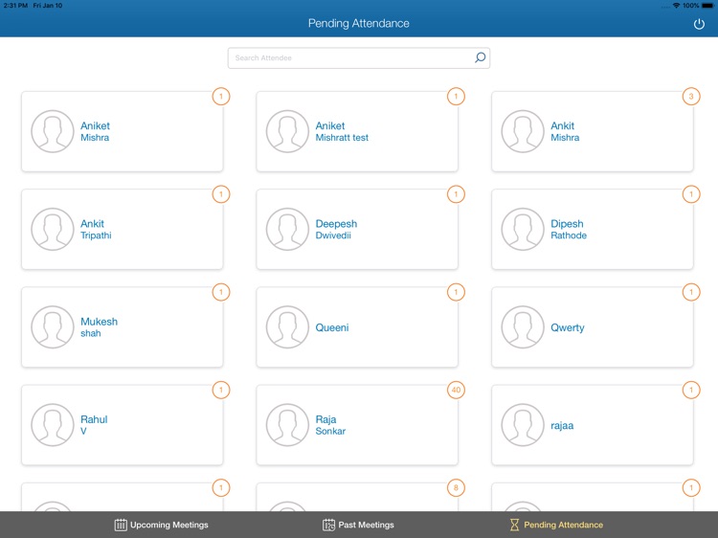The height and width of the screenshot is (538, 718).
Task: Tap the power logout icon
Action: tap(699, 24)
